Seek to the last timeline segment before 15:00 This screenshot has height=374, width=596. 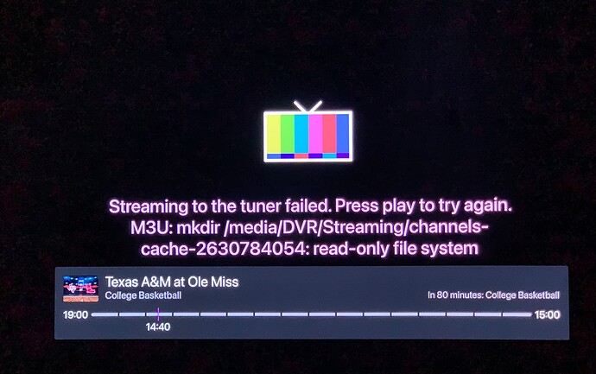pos(517,314)
